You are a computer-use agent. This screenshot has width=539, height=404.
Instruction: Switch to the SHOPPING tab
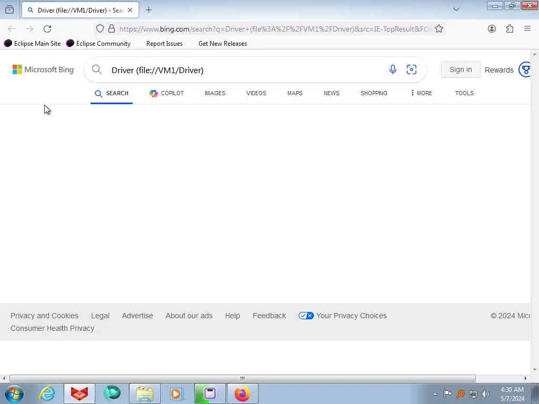[374, 94]
